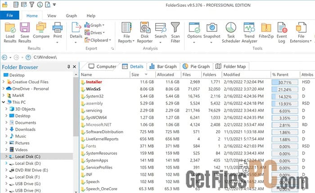The height and width of the screenshot is (193, 315).
Task: Select Local Disk (C:) in the tree
Action: point(28,157)
